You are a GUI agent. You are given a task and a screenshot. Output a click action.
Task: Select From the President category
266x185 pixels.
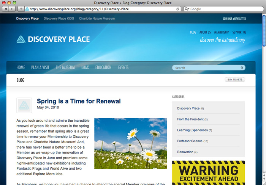tap(190, 119)
